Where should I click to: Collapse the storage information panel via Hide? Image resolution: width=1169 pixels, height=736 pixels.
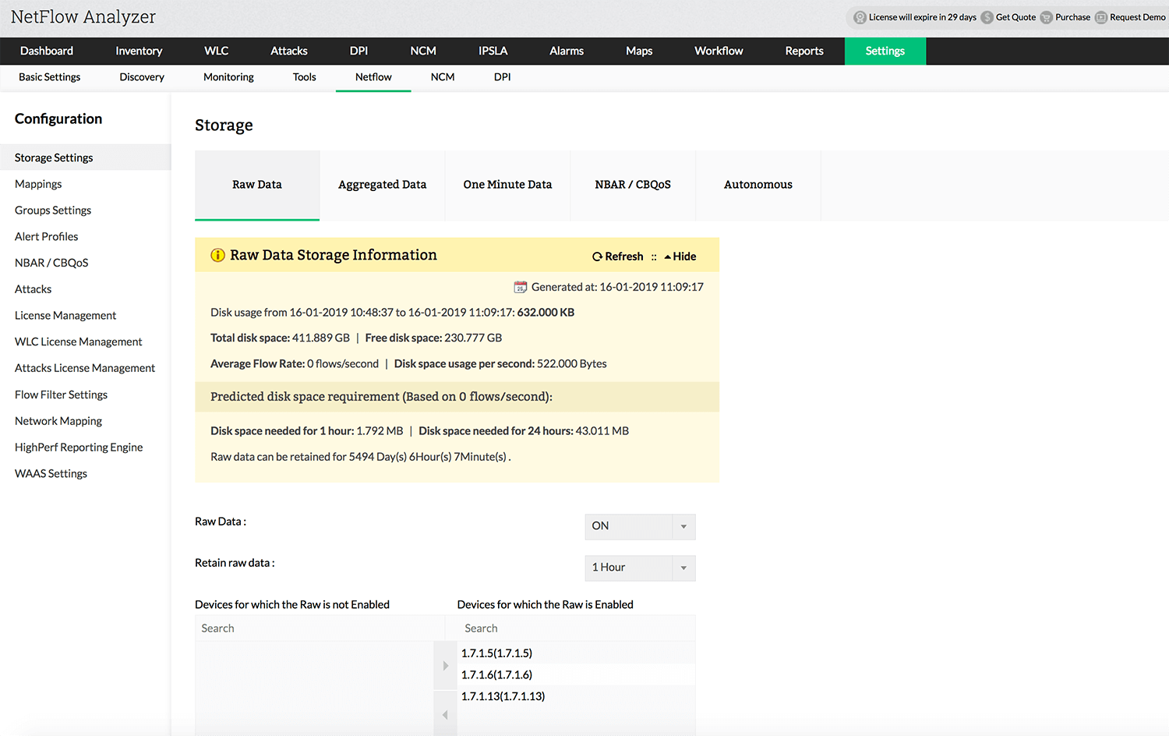683,256
